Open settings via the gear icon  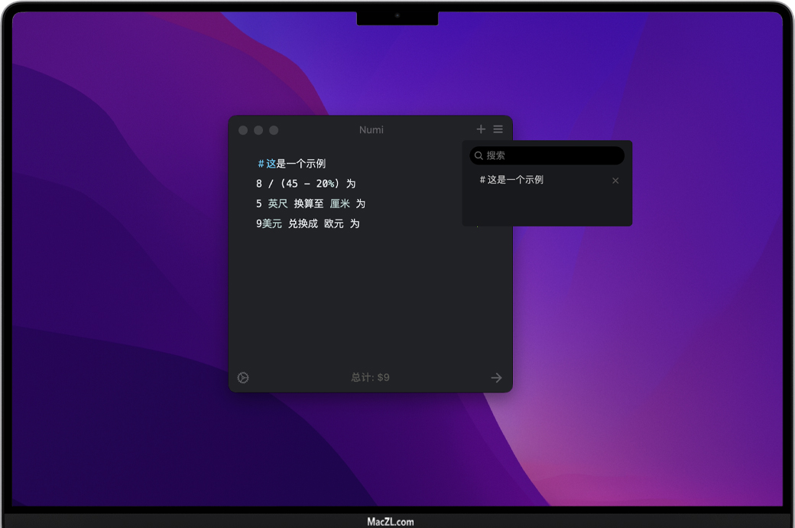243,377
